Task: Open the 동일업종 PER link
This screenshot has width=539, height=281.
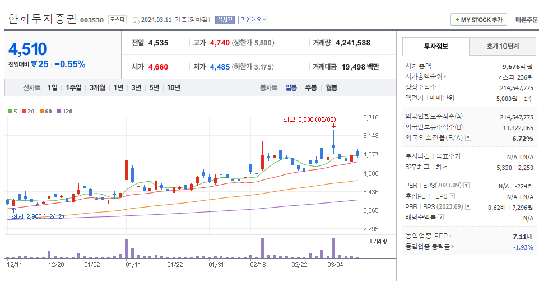Action: [x=428, y=236]
